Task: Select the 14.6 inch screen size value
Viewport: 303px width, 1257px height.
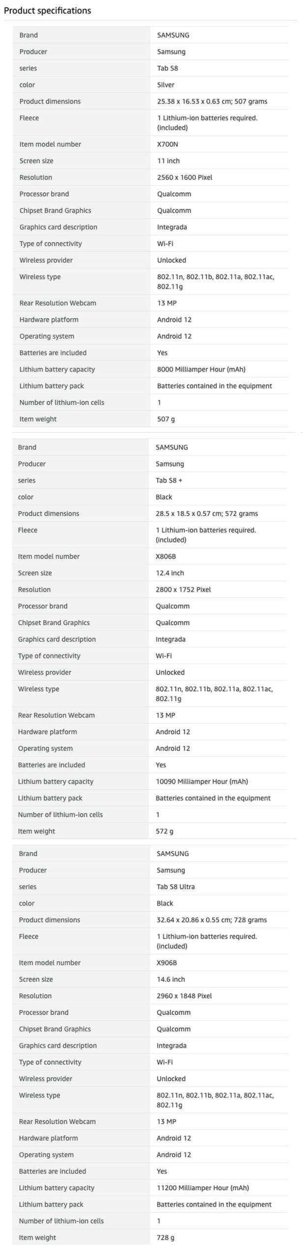Action: click(x=170, y=979)
